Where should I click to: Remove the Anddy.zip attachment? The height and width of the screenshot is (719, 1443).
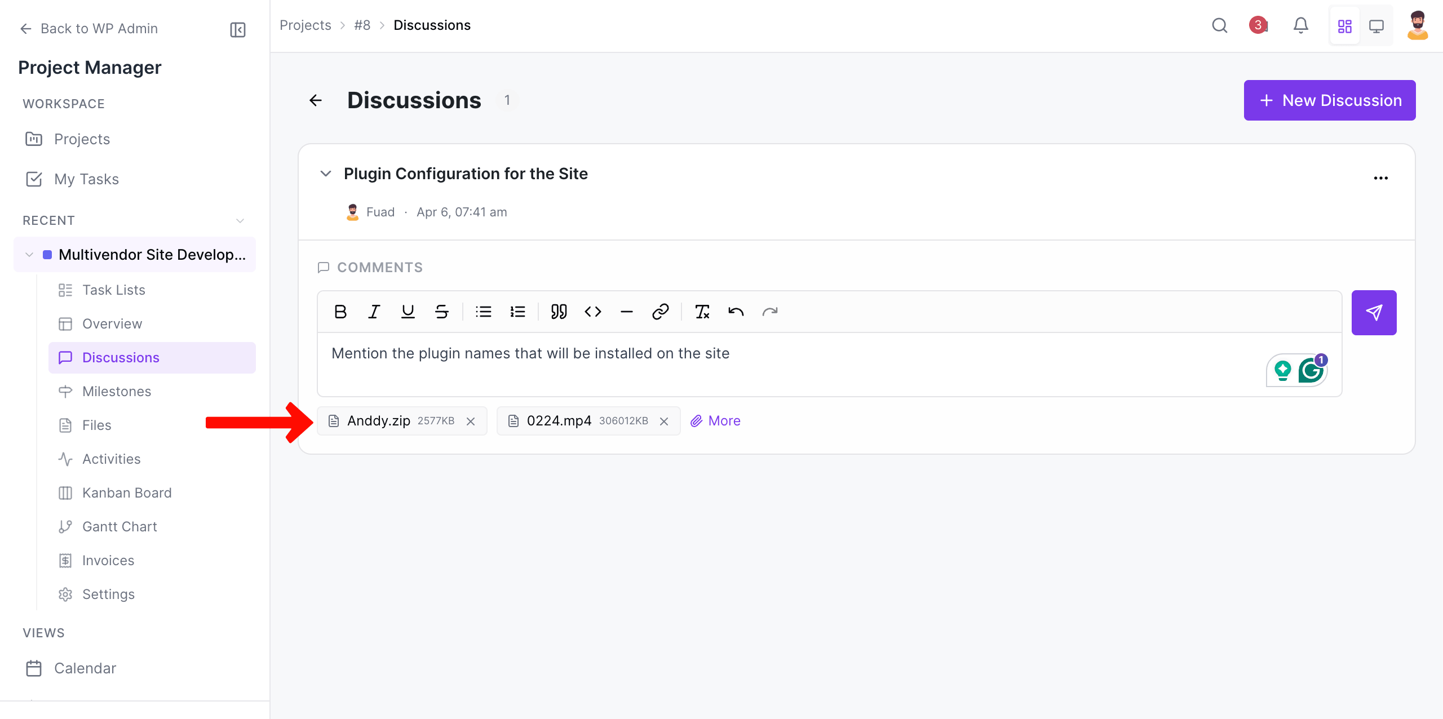(471, 421)
